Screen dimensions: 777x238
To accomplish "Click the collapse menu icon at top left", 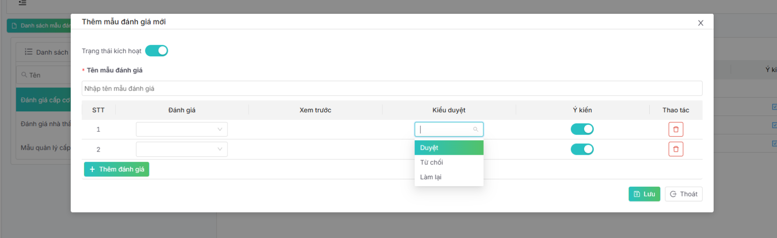I will tap(22, 3).
